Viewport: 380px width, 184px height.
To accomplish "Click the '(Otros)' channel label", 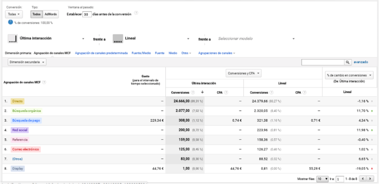I will click(x=18, y=159).
